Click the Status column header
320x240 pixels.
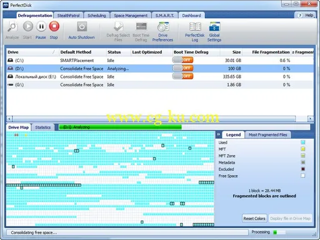(x=119, y=52)
